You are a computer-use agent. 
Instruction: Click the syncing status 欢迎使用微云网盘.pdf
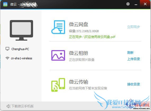(92, 37)
